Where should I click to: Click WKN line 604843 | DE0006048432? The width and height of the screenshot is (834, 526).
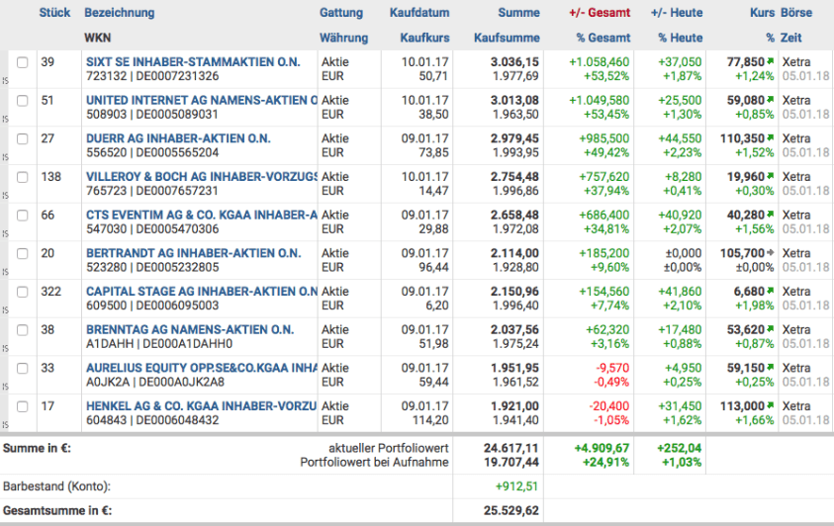point(152,420)
